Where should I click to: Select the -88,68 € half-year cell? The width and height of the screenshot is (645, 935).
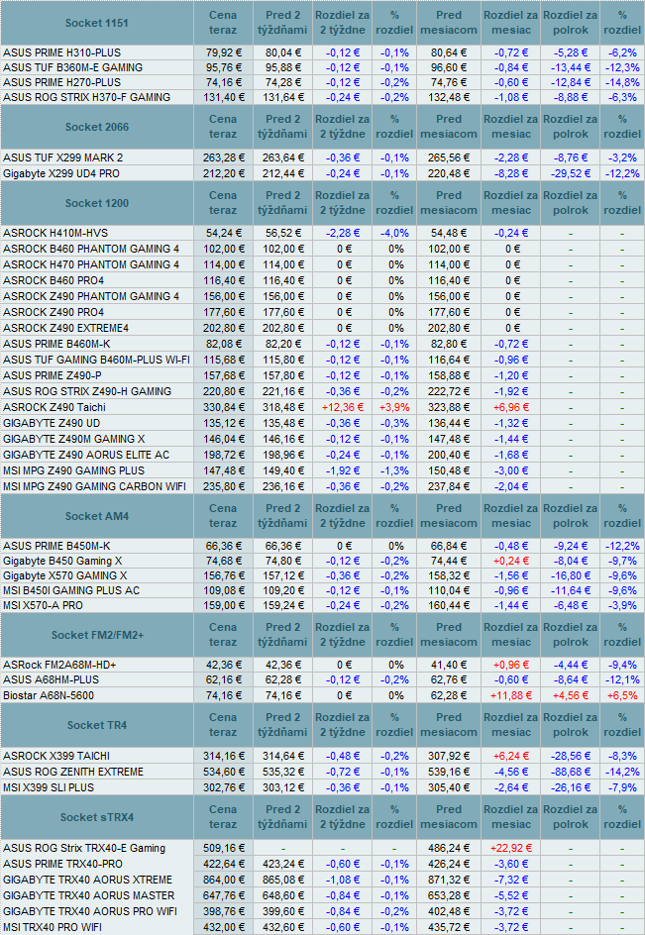pyautogui.click(x=570, y=772)
